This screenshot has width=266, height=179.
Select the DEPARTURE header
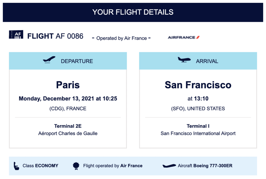[77, 61]
